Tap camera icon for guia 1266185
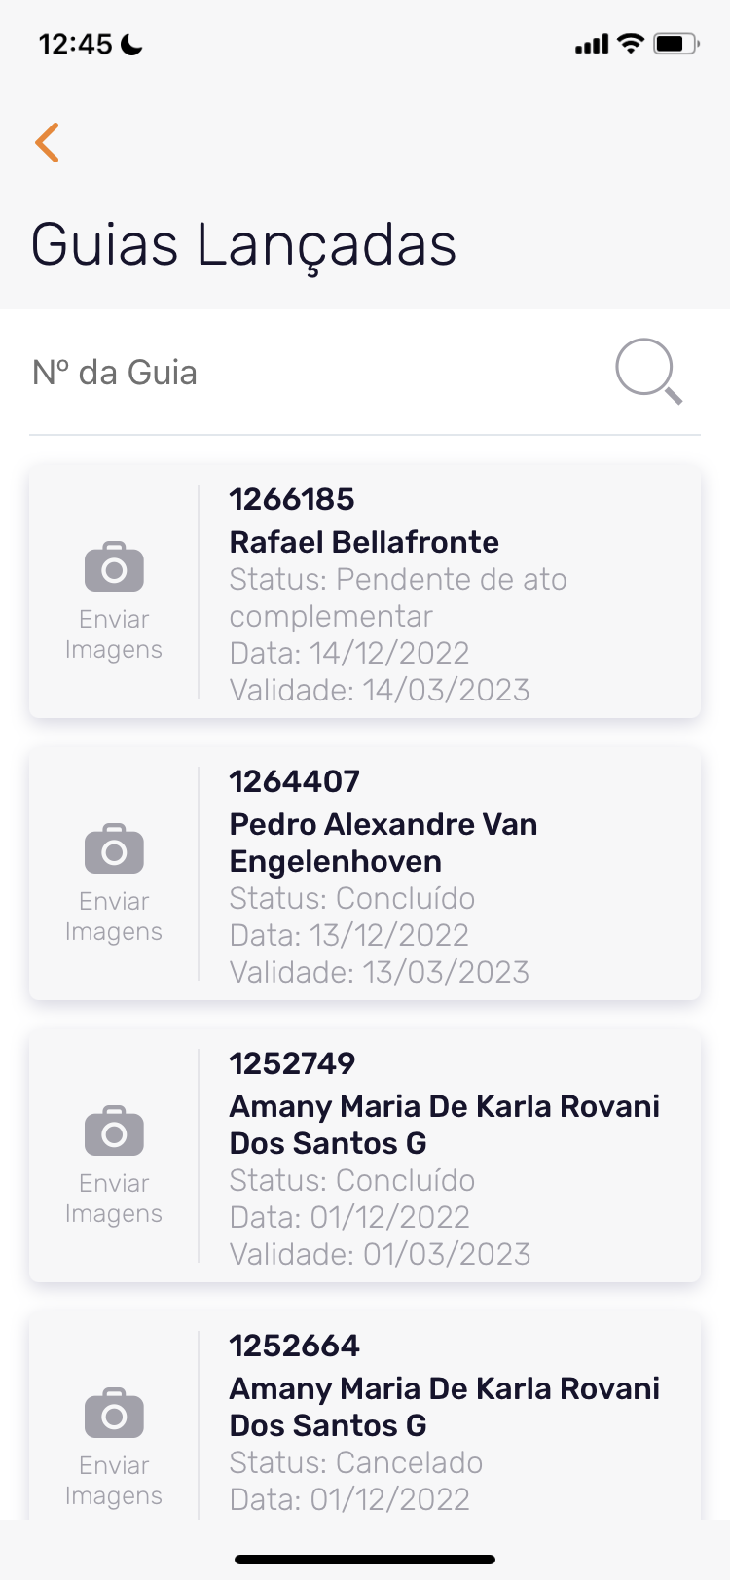Screen dimensions: 730x1580 coord(114,567)
